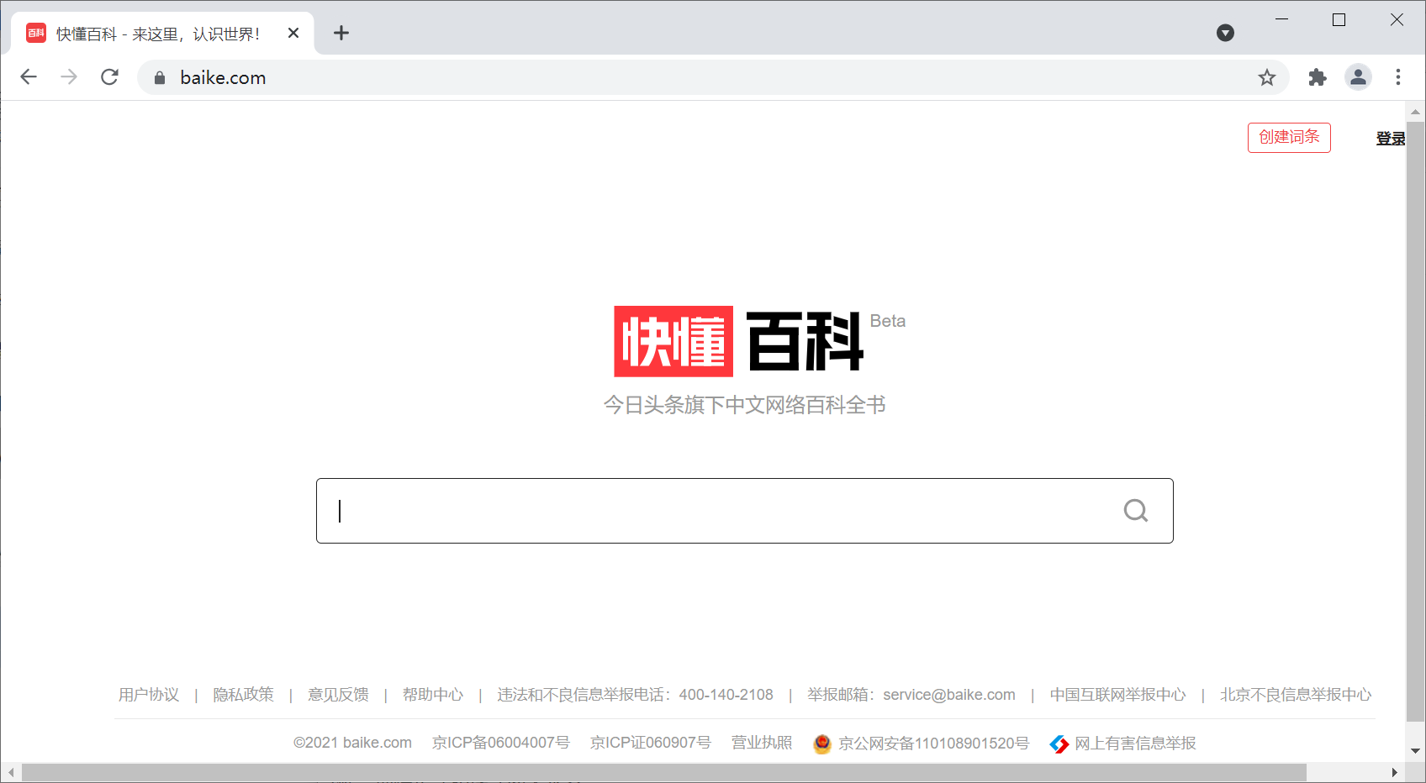Reload the page
The image size is (1426, 783).
(x=109, y=76)
